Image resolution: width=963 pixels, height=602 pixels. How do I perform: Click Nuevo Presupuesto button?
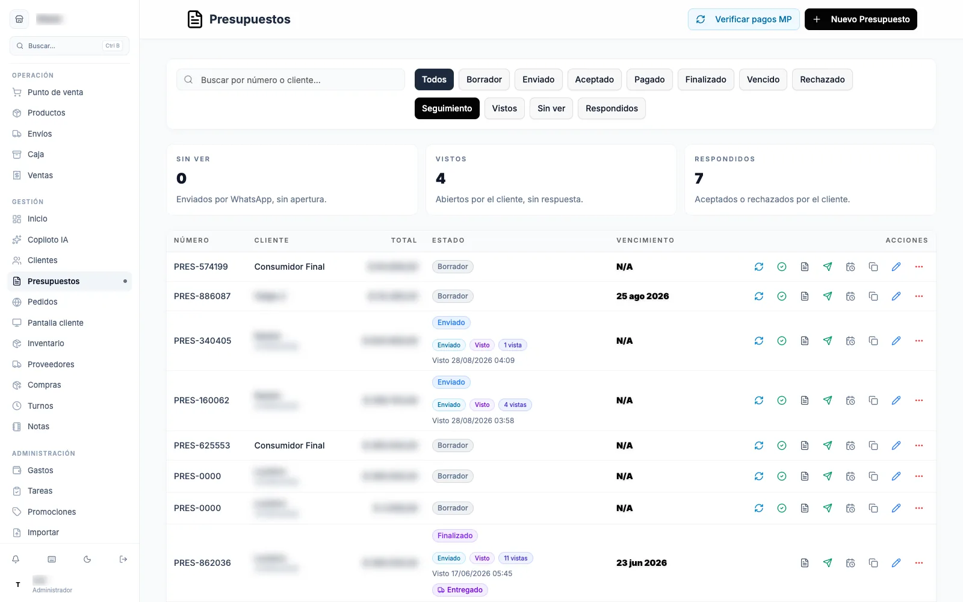861,19
